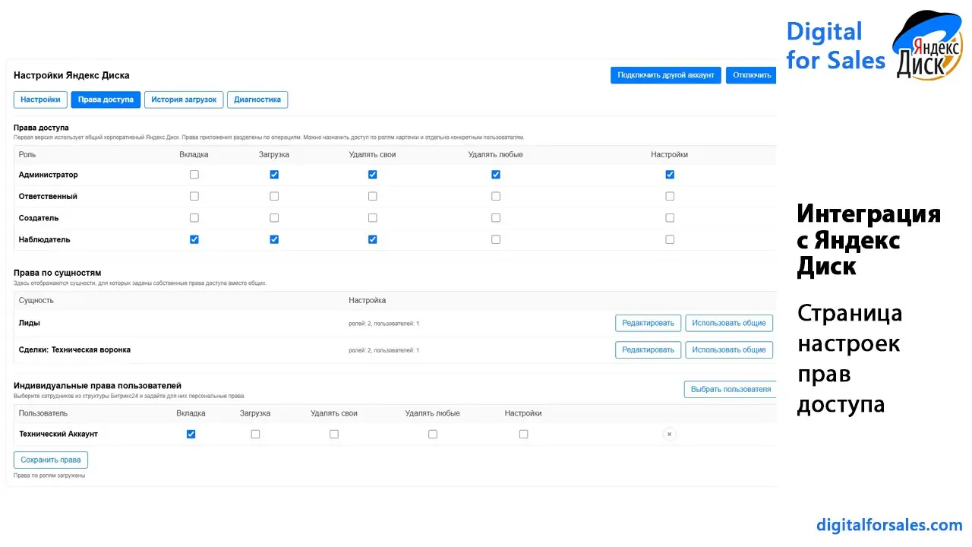Click Выбрать пользователя button

731,389
